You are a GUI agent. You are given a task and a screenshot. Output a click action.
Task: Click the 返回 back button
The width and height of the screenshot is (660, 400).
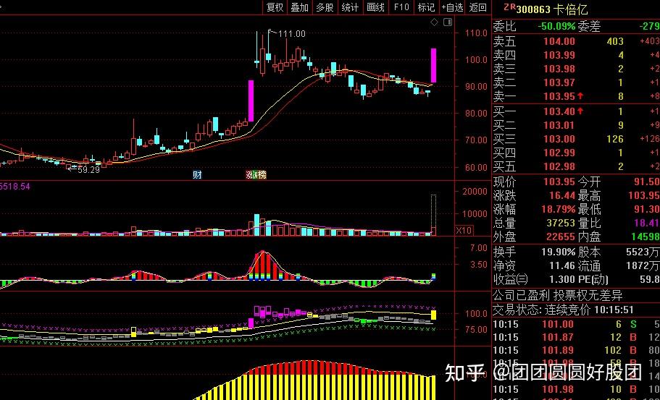click(x=477, y=7)
